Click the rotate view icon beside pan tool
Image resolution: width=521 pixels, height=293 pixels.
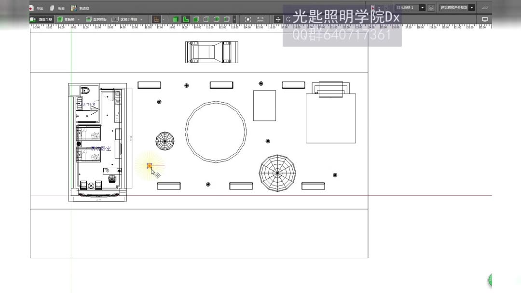[x=288, y=19]
